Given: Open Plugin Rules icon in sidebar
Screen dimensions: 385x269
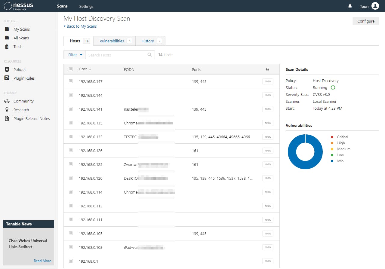Looking at the screenshot, I should click(7, 78).
